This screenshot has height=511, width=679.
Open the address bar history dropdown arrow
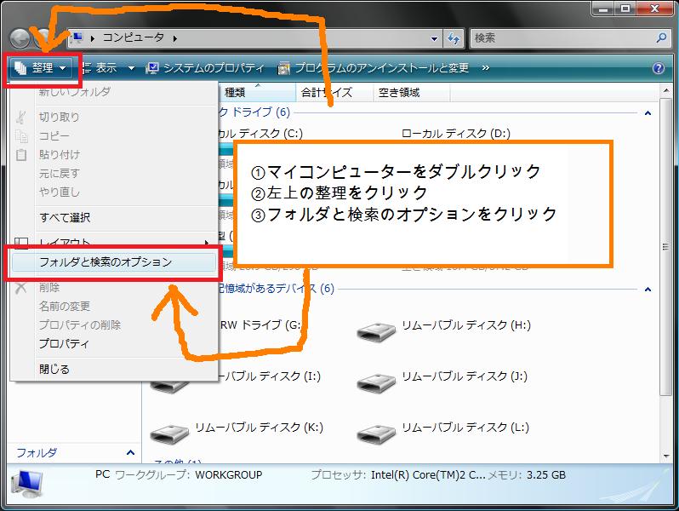tap(434, 38)
